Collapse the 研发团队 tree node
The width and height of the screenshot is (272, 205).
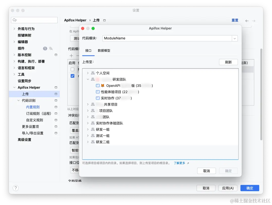click(88, 79)
